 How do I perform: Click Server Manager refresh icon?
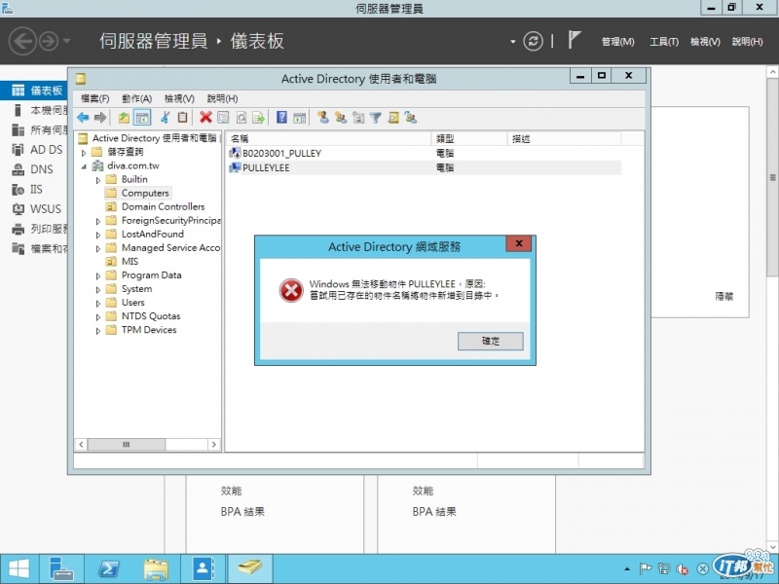(x=533, y=41)
